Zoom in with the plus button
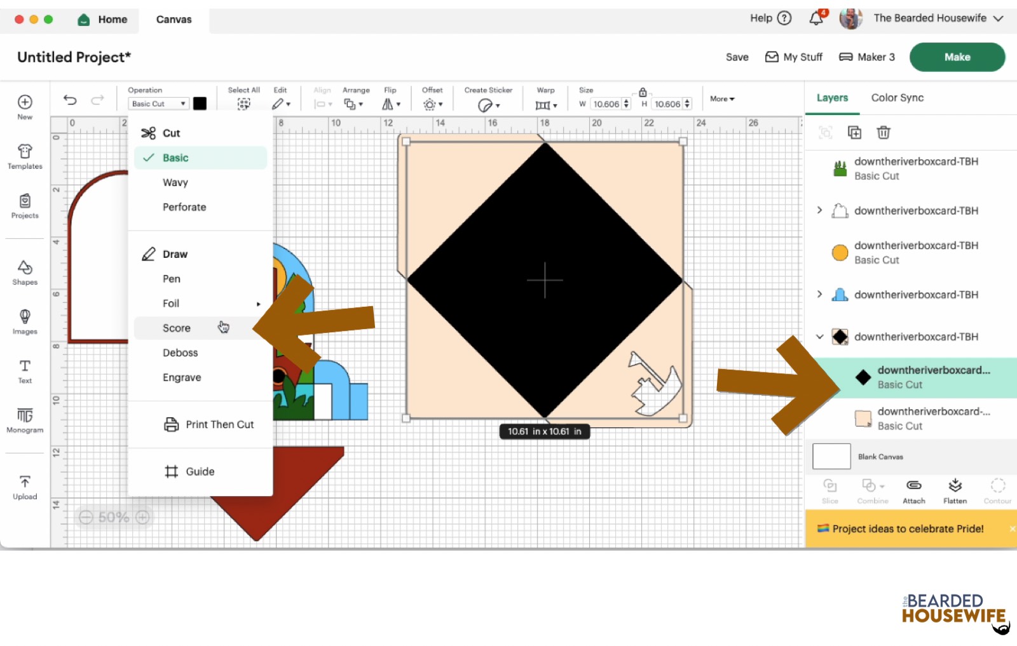 [x=142, y=517]
